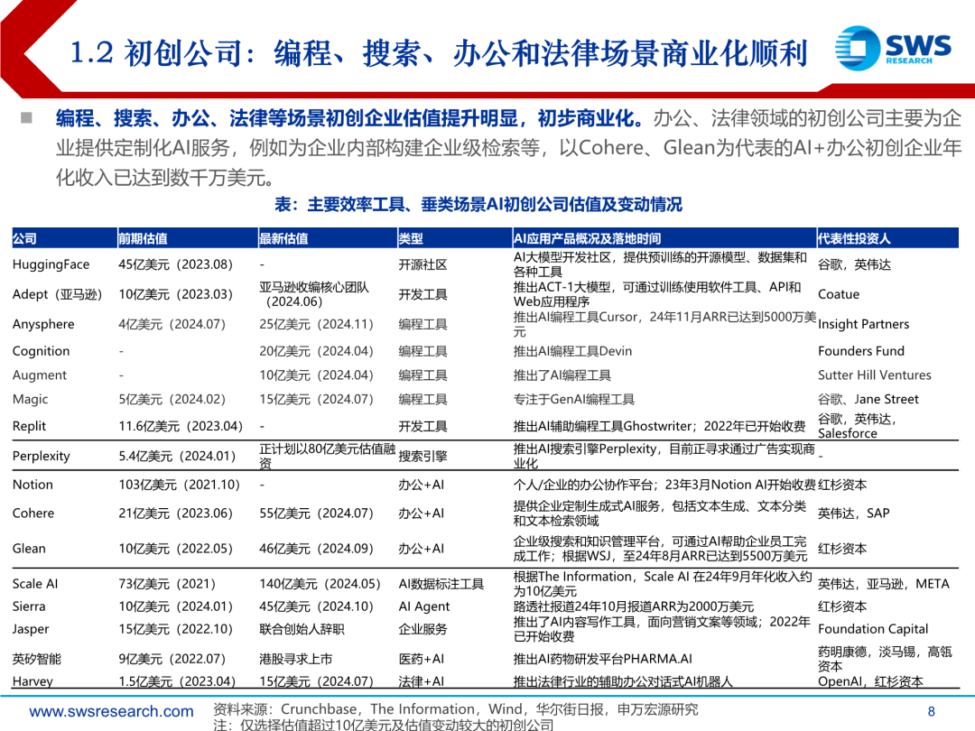The height and width of the screenshot is (731, 975).
Task: Click the '开源社区' type cell
Action: [x=422, y=264]
